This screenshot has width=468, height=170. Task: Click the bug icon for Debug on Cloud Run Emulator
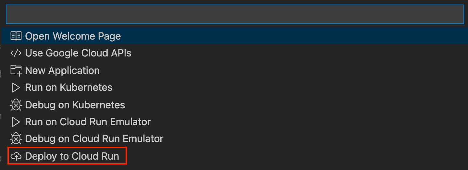coord(16,139)
